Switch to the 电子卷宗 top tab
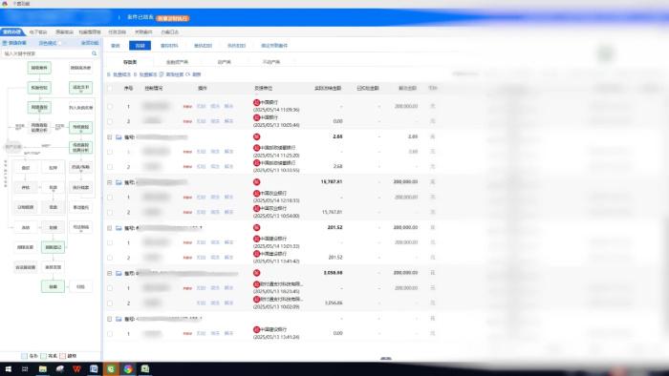Screen dimensions: 669x376 pos(38,31)
